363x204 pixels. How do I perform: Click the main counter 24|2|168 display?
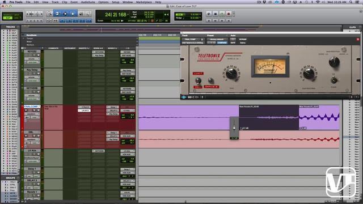click(x=115, y=15)
